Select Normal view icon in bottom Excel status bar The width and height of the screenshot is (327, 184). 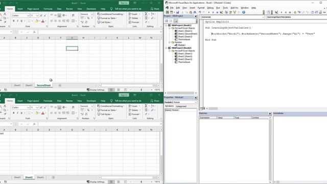(x=111, y=182)
